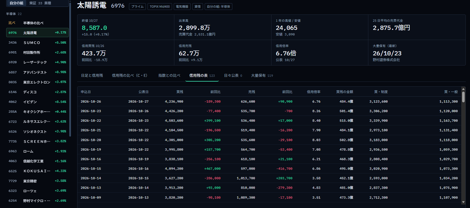
Task: Select 4062 イビデン in the list
Action: (x=37, y=102)
